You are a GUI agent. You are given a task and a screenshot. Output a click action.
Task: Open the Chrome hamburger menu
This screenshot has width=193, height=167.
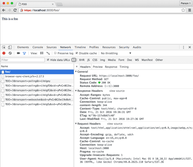point(190,10)
